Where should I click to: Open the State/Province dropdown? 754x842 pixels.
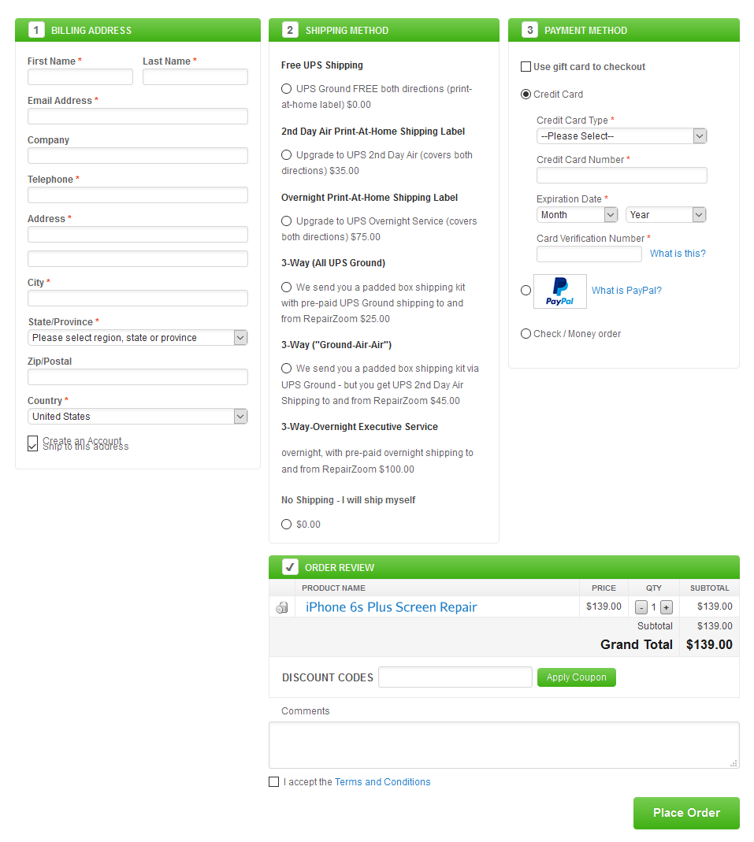point(138,338)
